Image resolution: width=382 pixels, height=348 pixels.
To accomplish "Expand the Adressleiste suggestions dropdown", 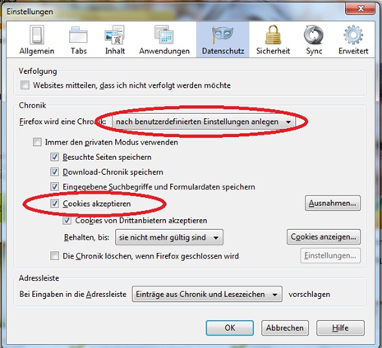I will pyautogui.click(x=207, y=294).
